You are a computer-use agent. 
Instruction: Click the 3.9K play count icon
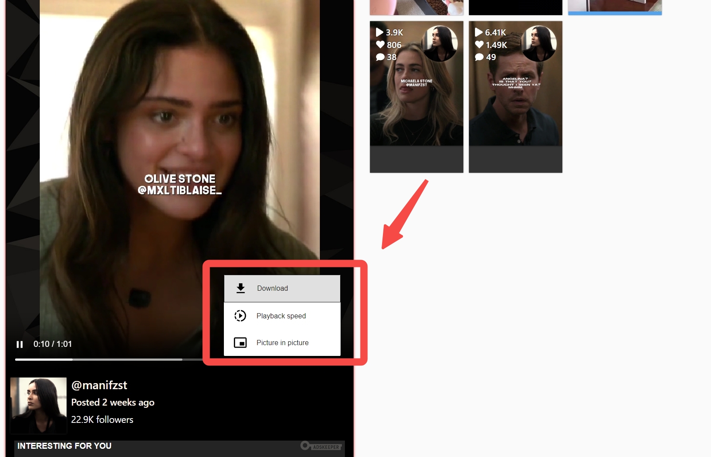click(379, 32)
